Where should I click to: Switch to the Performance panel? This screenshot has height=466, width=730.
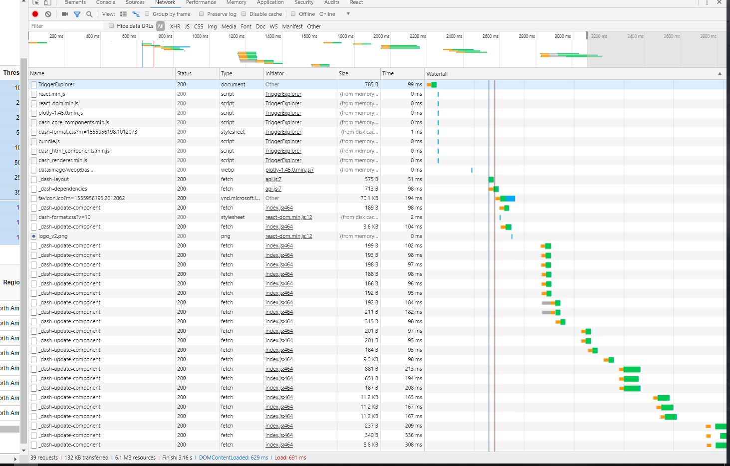pyautogui.click(x=201, y=2)
